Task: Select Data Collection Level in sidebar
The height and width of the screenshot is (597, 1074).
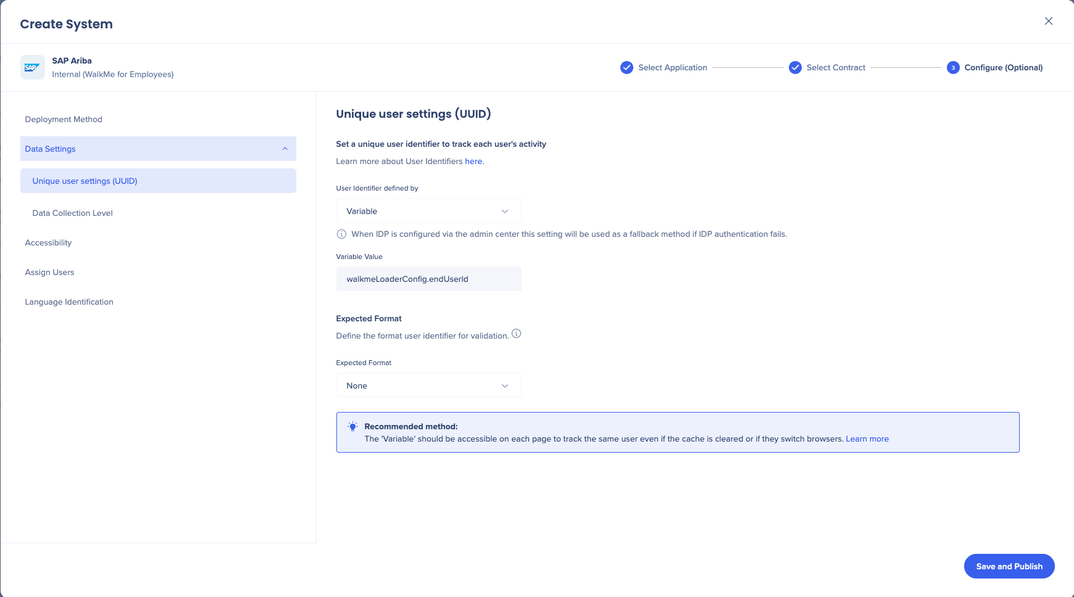Action: tap(72, 213)
